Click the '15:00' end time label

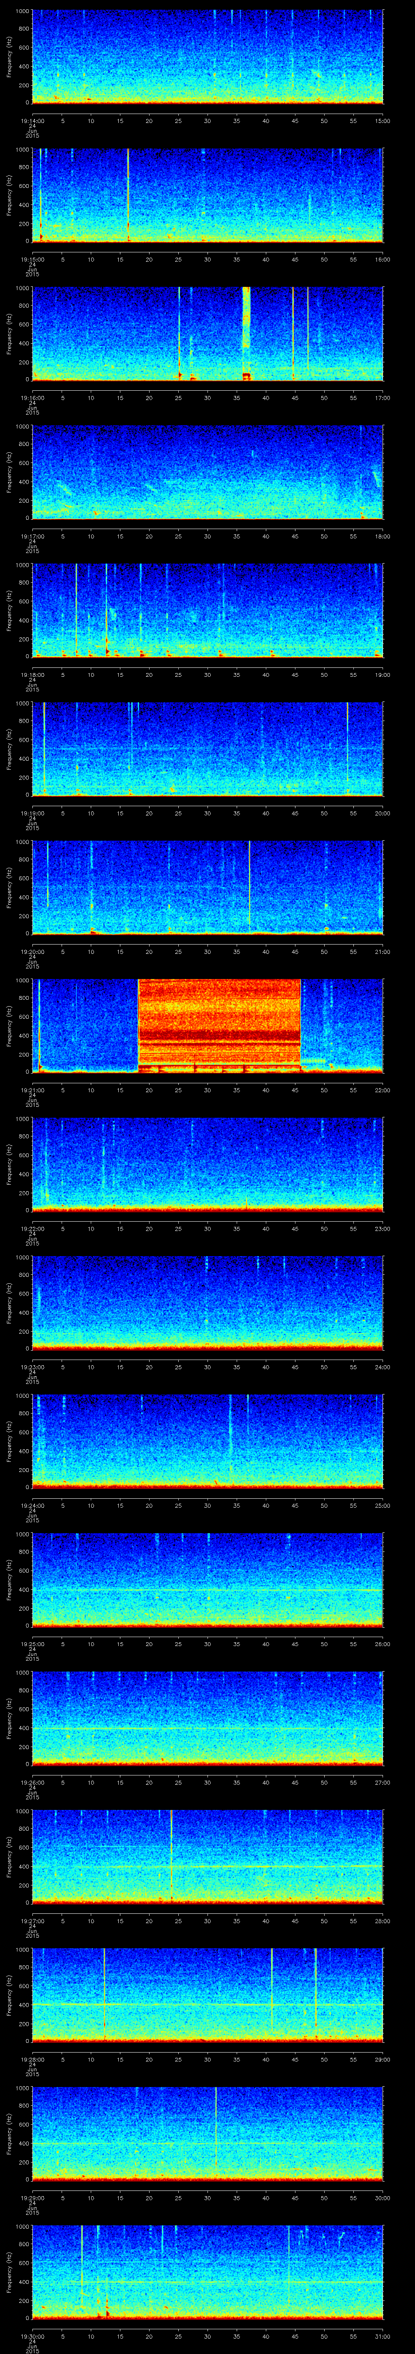coord(383,120)
